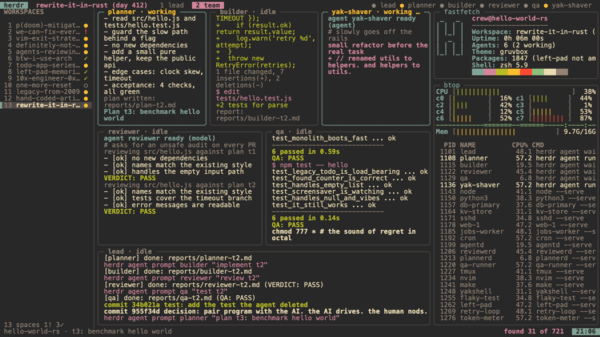Switch to the '1 lead' tab
600x337 pixels.
pyautogui.click(x=172, y=5)
